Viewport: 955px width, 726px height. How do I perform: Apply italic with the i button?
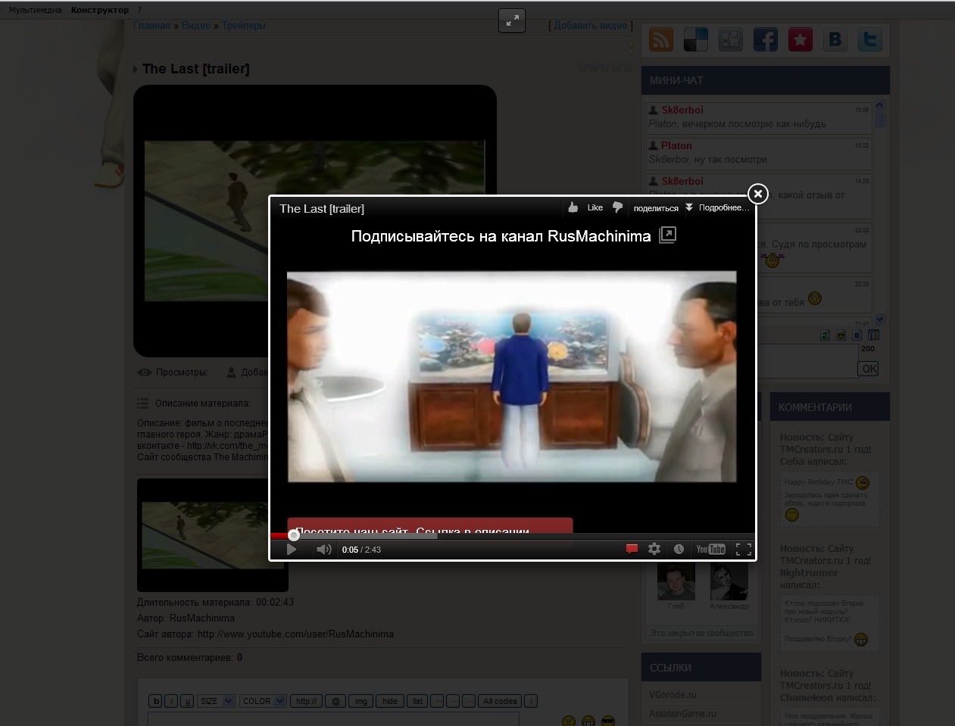(x=171, y=701)
